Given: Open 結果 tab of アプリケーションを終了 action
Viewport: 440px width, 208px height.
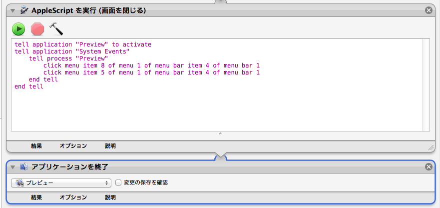Looking at the screenshot, I should (x=36, y=197).
